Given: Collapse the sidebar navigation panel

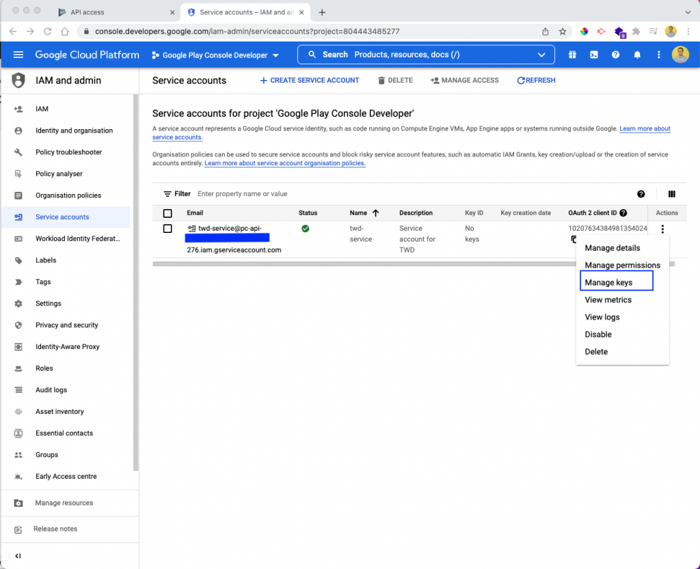Looking at the screenshot, I should pos(18,555).
